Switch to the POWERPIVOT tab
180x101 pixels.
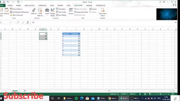point(101,5)
